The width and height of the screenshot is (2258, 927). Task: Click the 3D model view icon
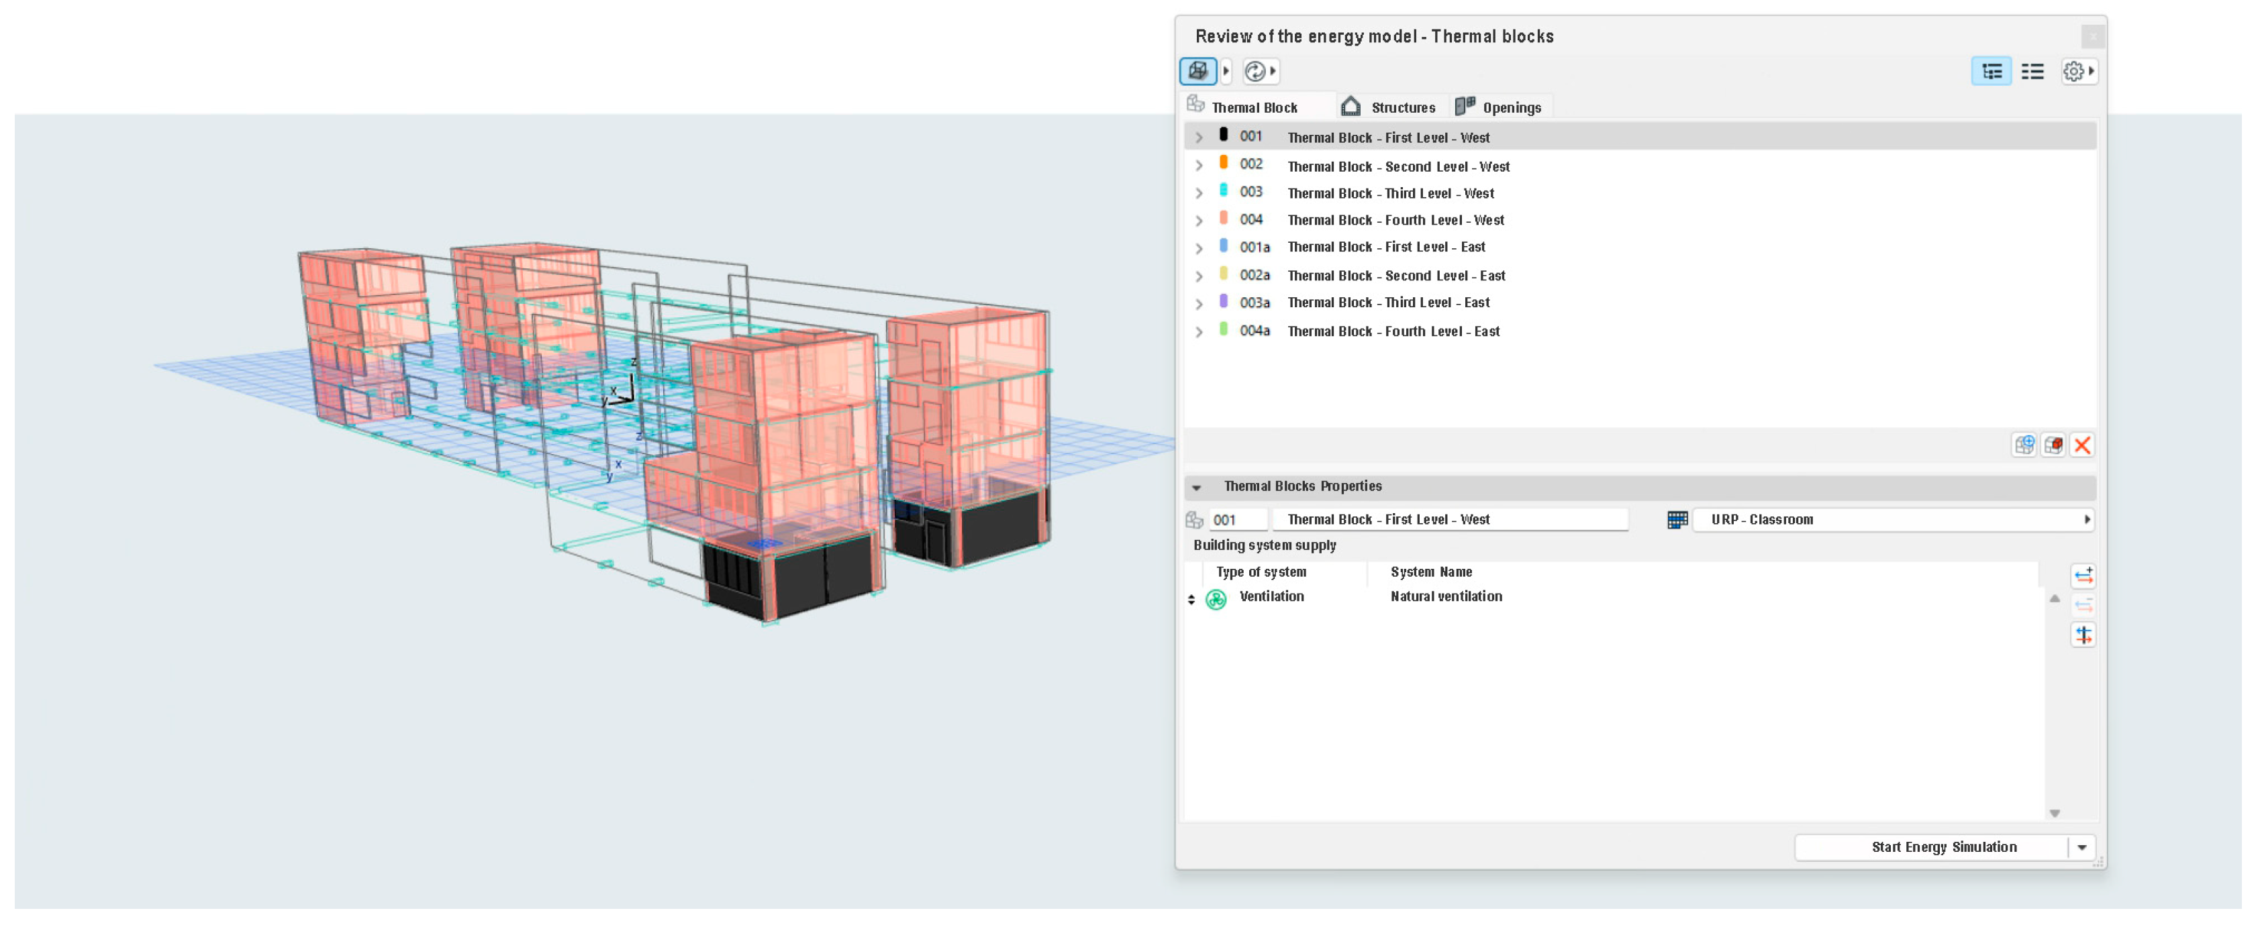coord(1197,71)
